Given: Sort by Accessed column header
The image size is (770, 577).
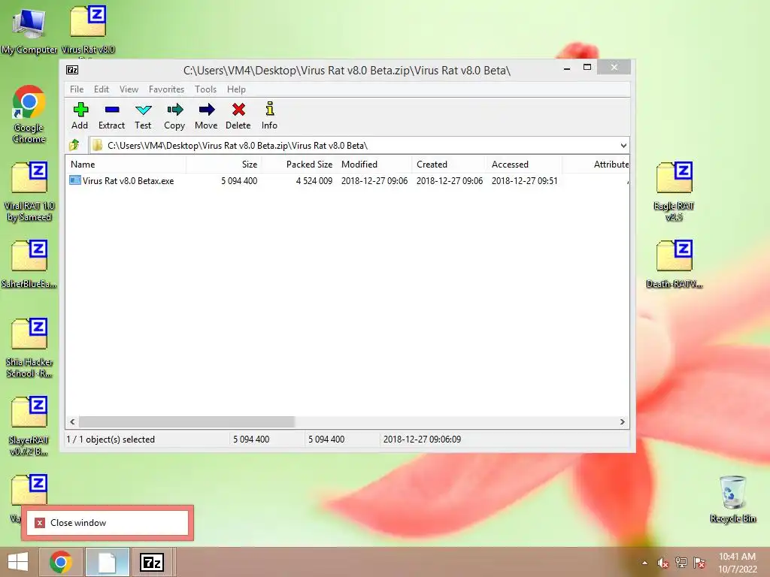Looking at the screenshot, I should tap(524, 165).
